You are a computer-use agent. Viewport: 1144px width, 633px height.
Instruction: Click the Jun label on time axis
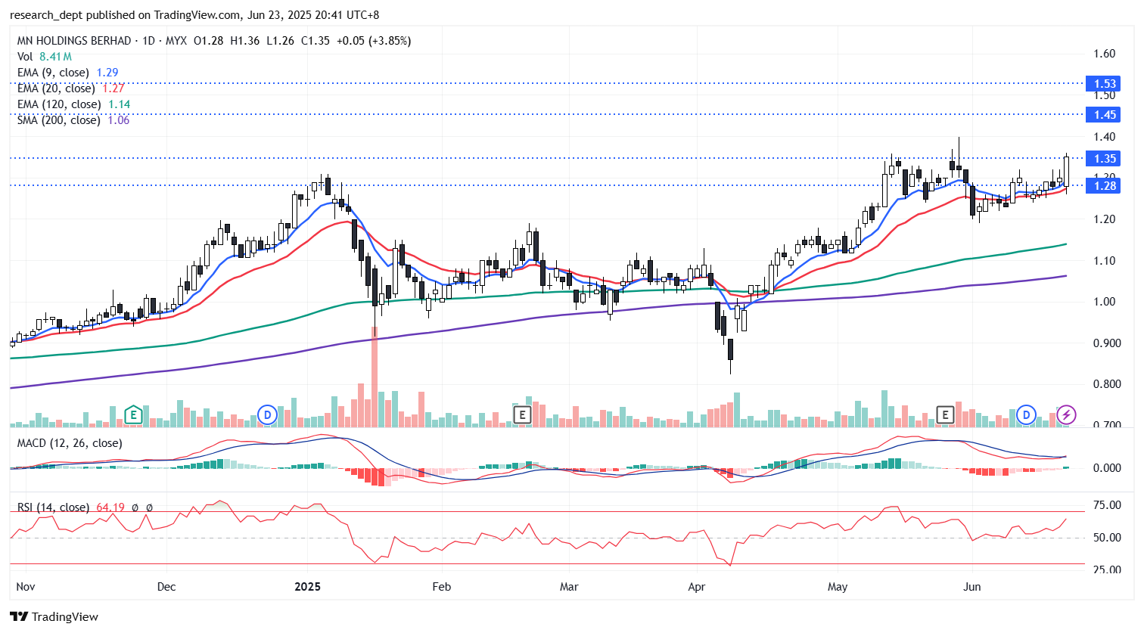click(972, 587)
